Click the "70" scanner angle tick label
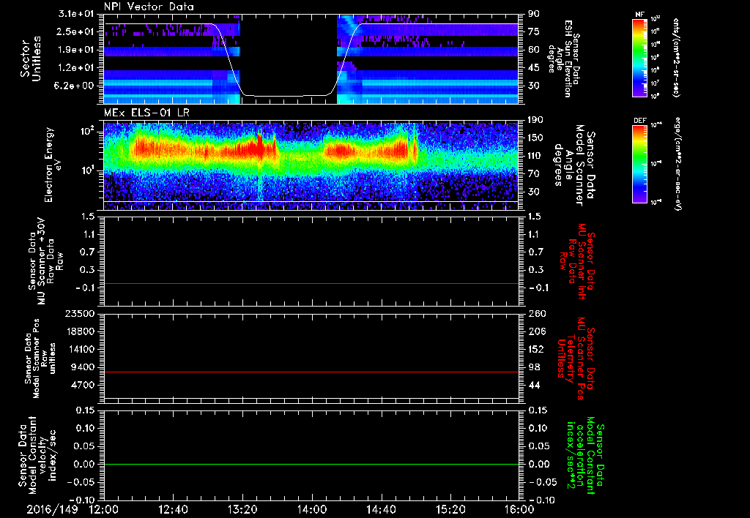This screenshot has height=518, width=750. (x=533, y=174)
